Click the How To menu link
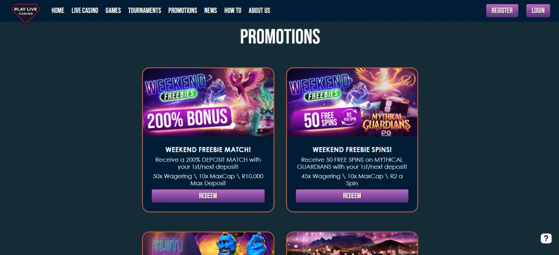This screenshot has height=255, width=559. (232, 10)
